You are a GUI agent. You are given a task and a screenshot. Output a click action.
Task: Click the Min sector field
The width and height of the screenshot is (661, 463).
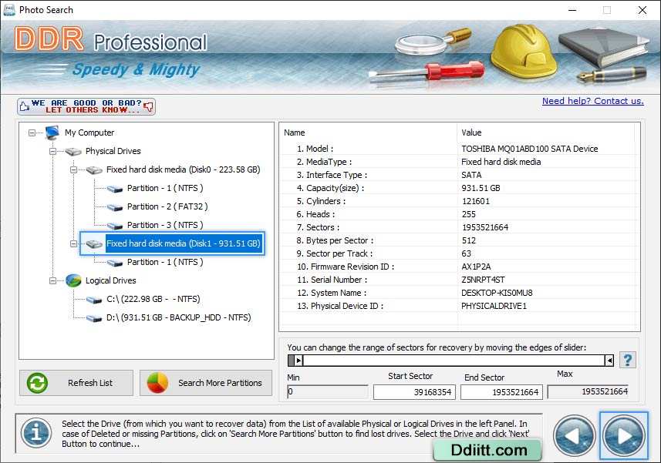[328, 392]
